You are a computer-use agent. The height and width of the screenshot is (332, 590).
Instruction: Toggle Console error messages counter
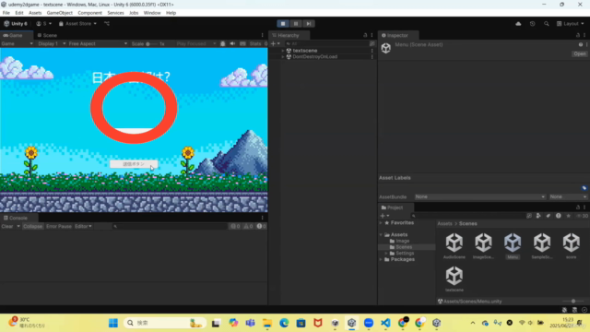(x=261, y=226)
